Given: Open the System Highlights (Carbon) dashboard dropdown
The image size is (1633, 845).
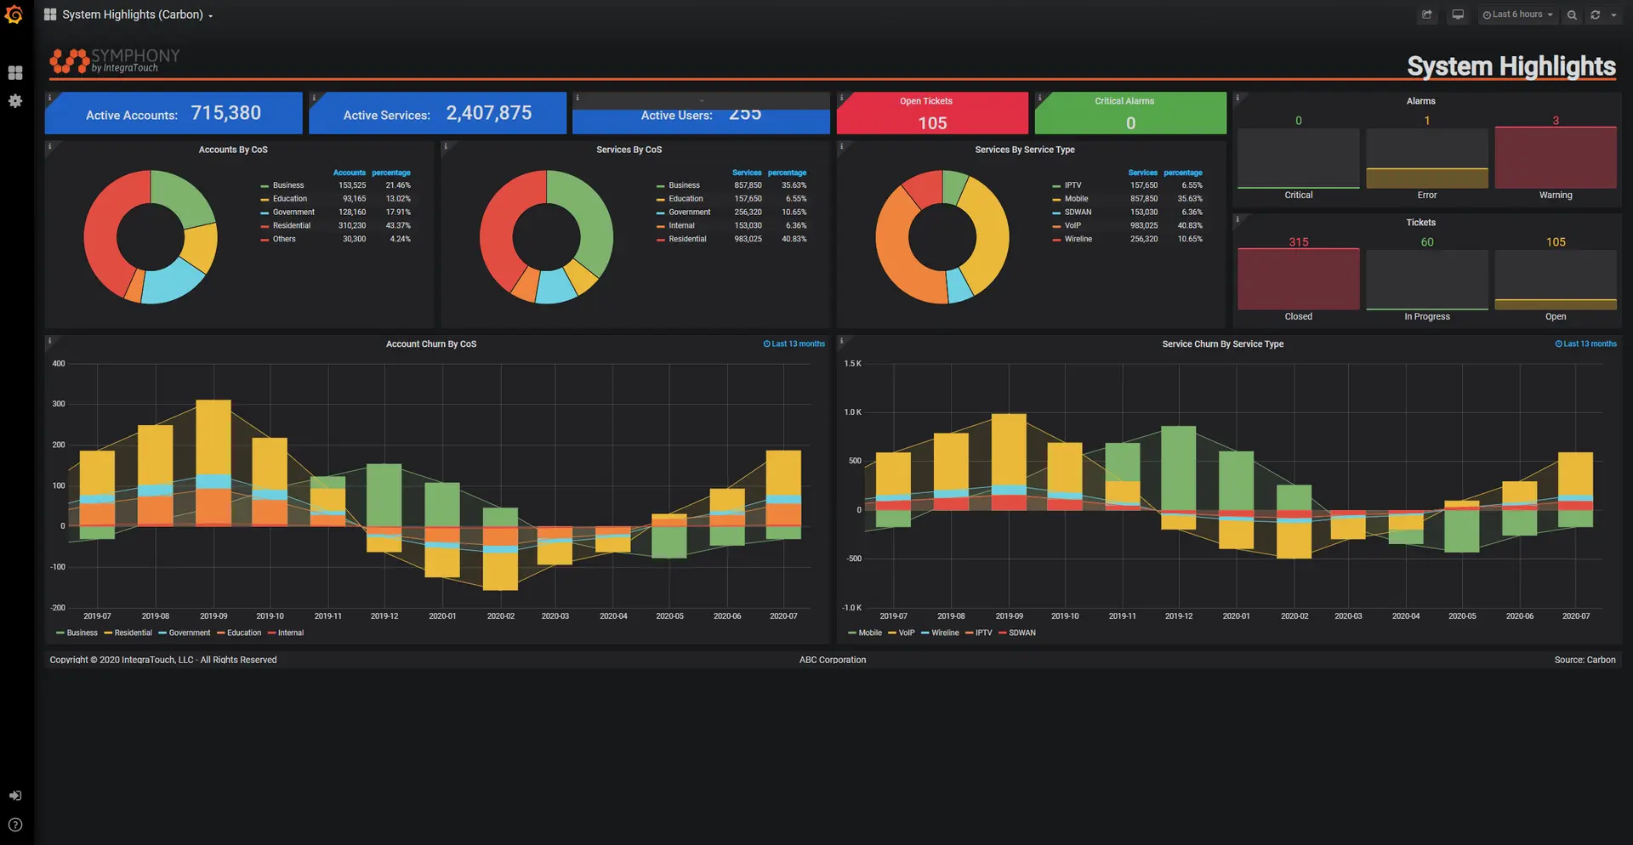Looking at the screenshot, I should (x=136, y=14).
